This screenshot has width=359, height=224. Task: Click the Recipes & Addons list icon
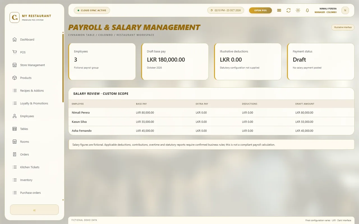(15, 91)
